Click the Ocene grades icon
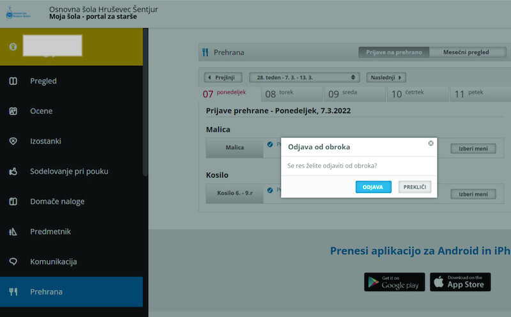The height and width of the screenshot is (317, 511). pos(13,111)
